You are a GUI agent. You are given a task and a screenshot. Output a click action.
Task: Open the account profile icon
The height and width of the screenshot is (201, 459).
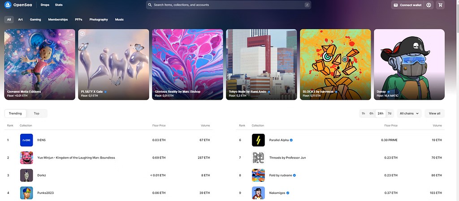pyautogui.click(x=429, y=5)
